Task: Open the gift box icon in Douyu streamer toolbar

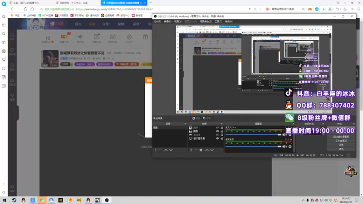Action: coord(145,37)
